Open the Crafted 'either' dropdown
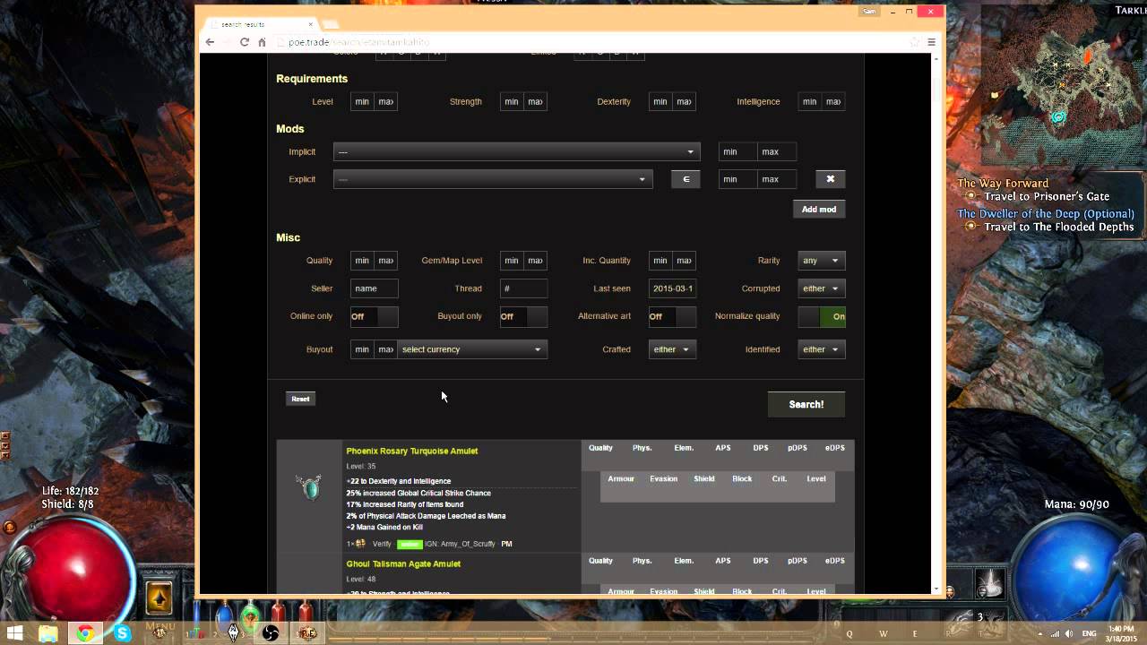The width and height of the screenshot is (1147, 645). pyautogui.click(x=672, y=349)
